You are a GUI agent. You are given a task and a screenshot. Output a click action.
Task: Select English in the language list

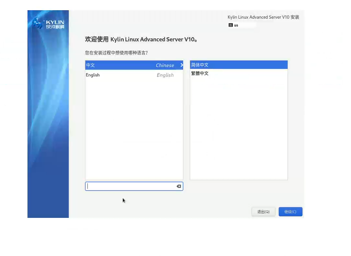(x=134, y=75)
